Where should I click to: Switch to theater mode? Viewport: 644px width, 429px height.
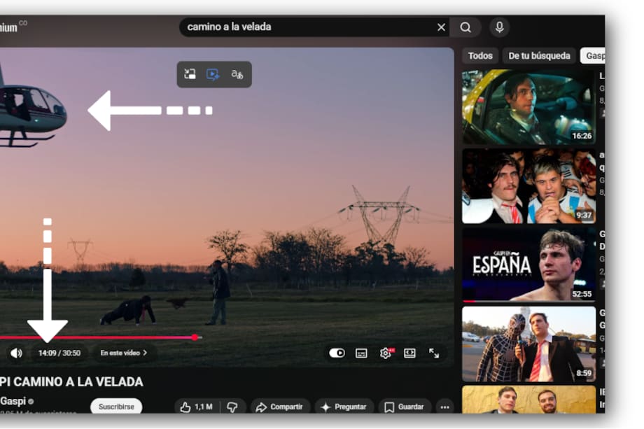[409, 353]
